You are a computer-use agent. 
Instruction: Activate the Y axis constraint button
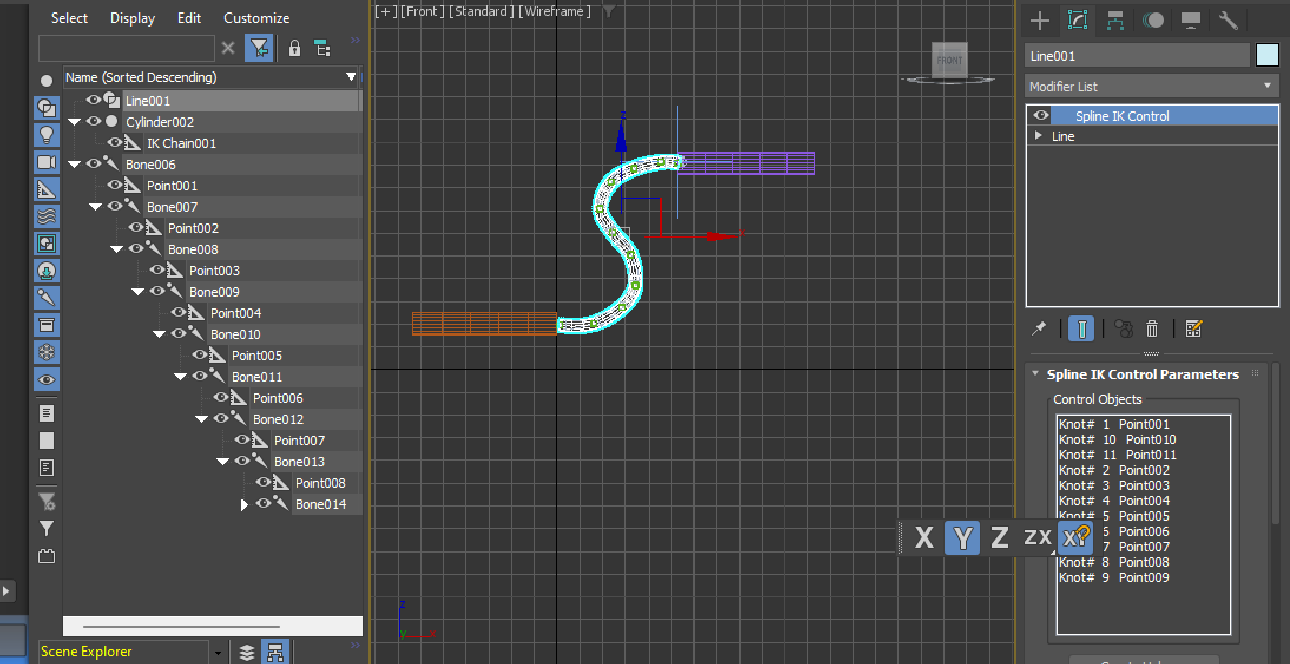coord(962,537)
